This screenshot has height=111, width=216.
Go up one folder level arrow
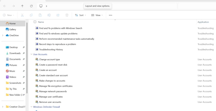[22, 6]
